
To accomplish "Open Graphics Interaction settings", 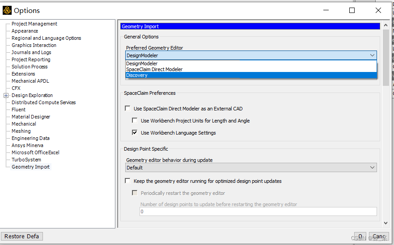I will 34,45.
